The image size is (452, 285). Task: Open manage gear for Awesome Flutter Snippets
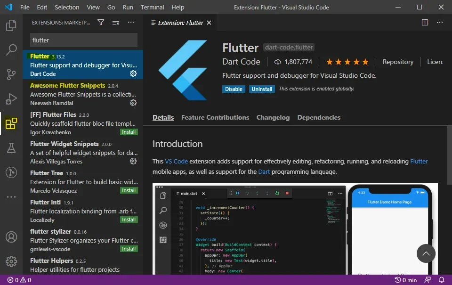133,103
